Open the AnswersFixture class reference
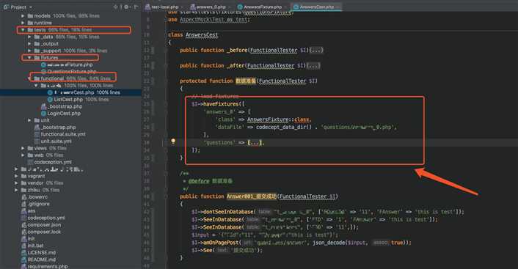This screenshot has height=269, width=518. [268, 119]
